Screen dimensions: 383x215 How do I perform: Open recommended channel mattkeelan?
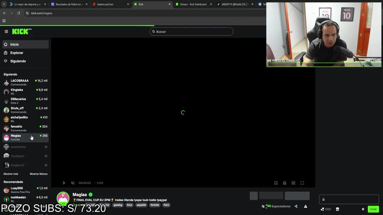(x=25, y=199)
